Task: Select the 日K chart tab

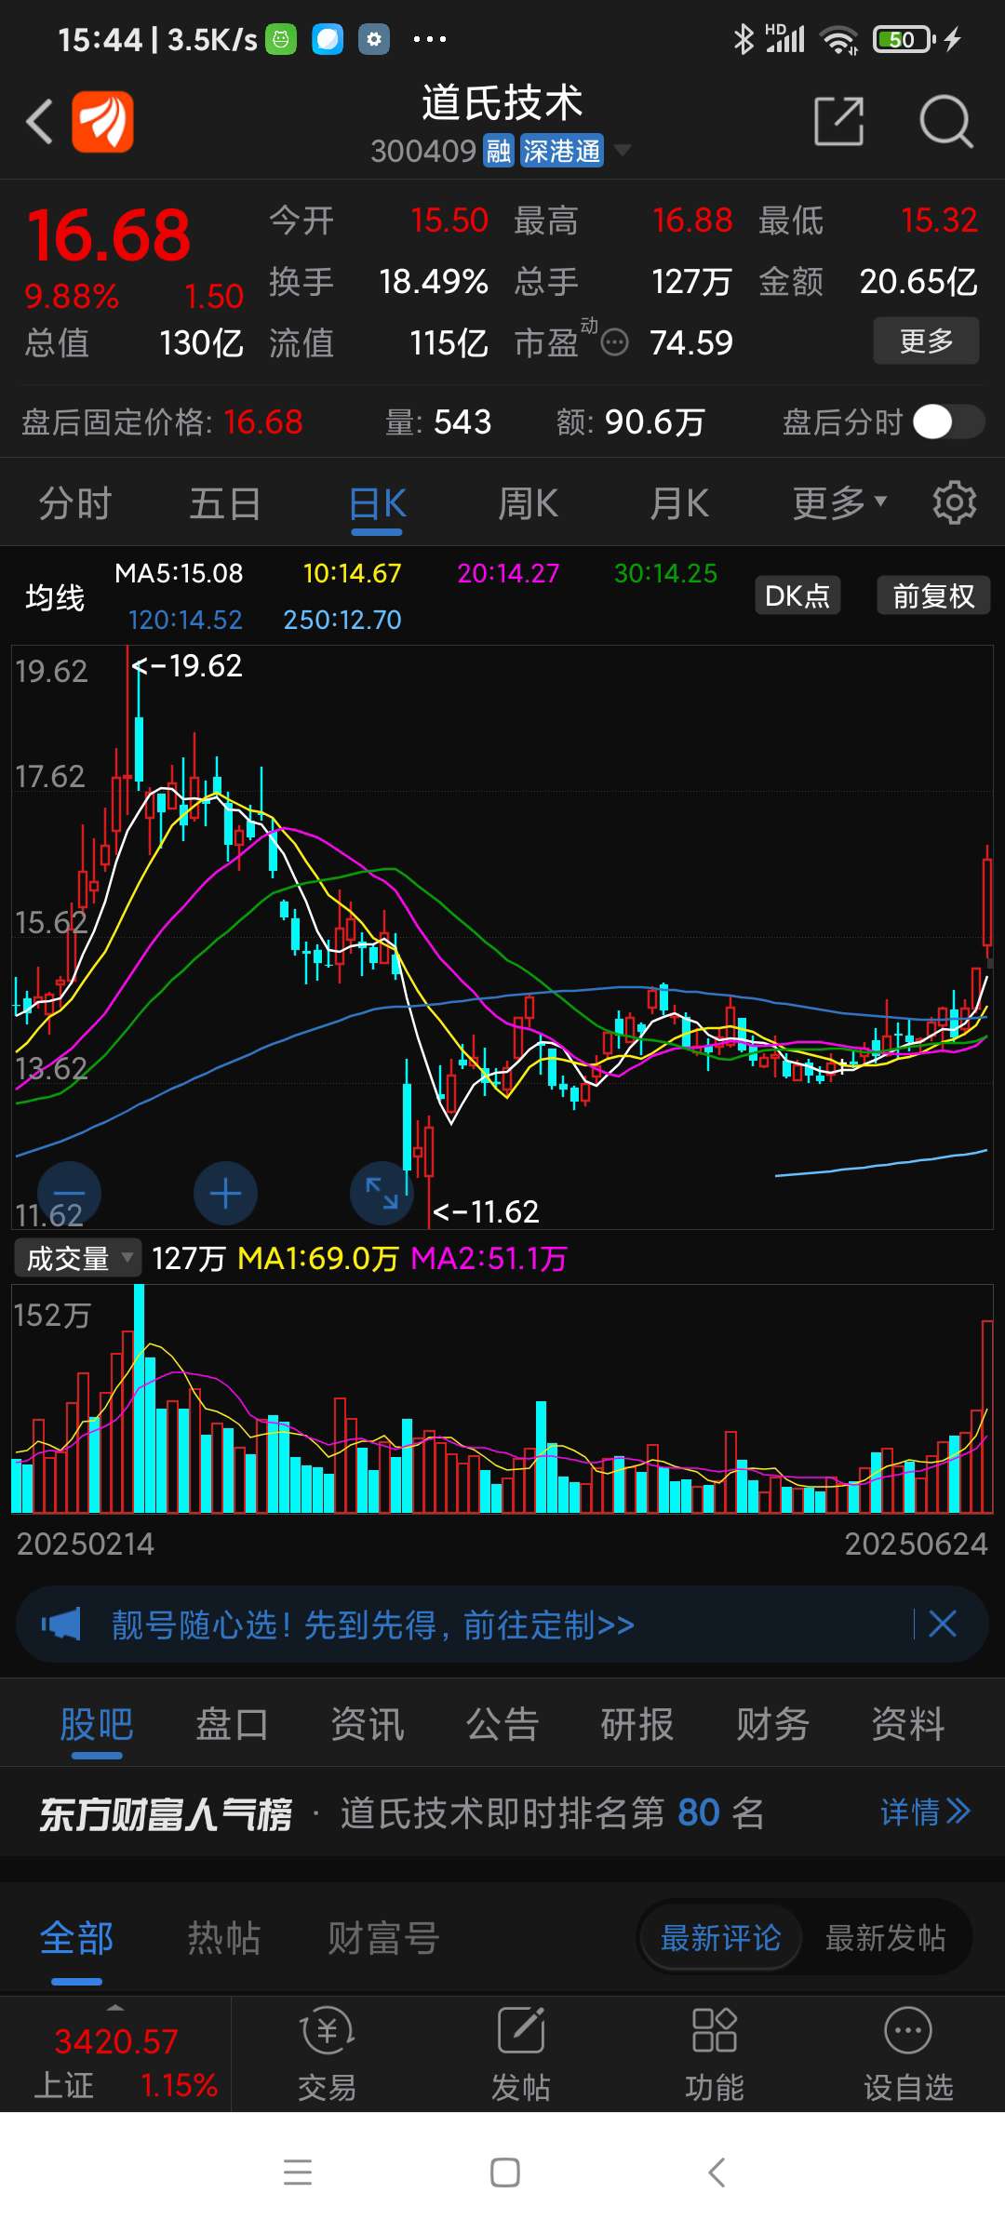Action: tap(377, 503)
